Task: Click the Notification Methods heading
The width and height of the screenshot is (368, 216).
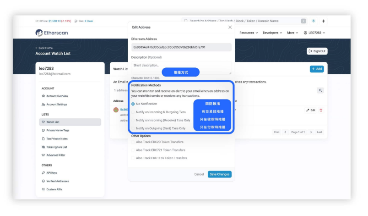Action: tap(146, 85)
